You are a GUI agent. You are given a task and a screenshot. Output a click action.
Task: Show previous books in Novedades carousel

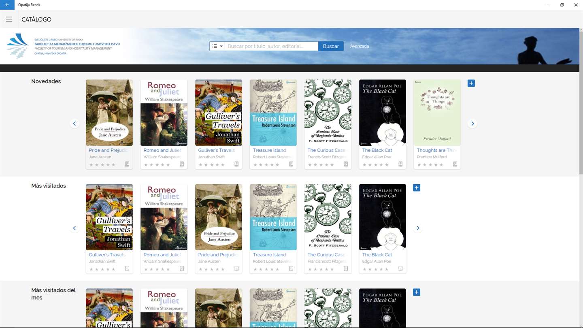tap(74, 124)
